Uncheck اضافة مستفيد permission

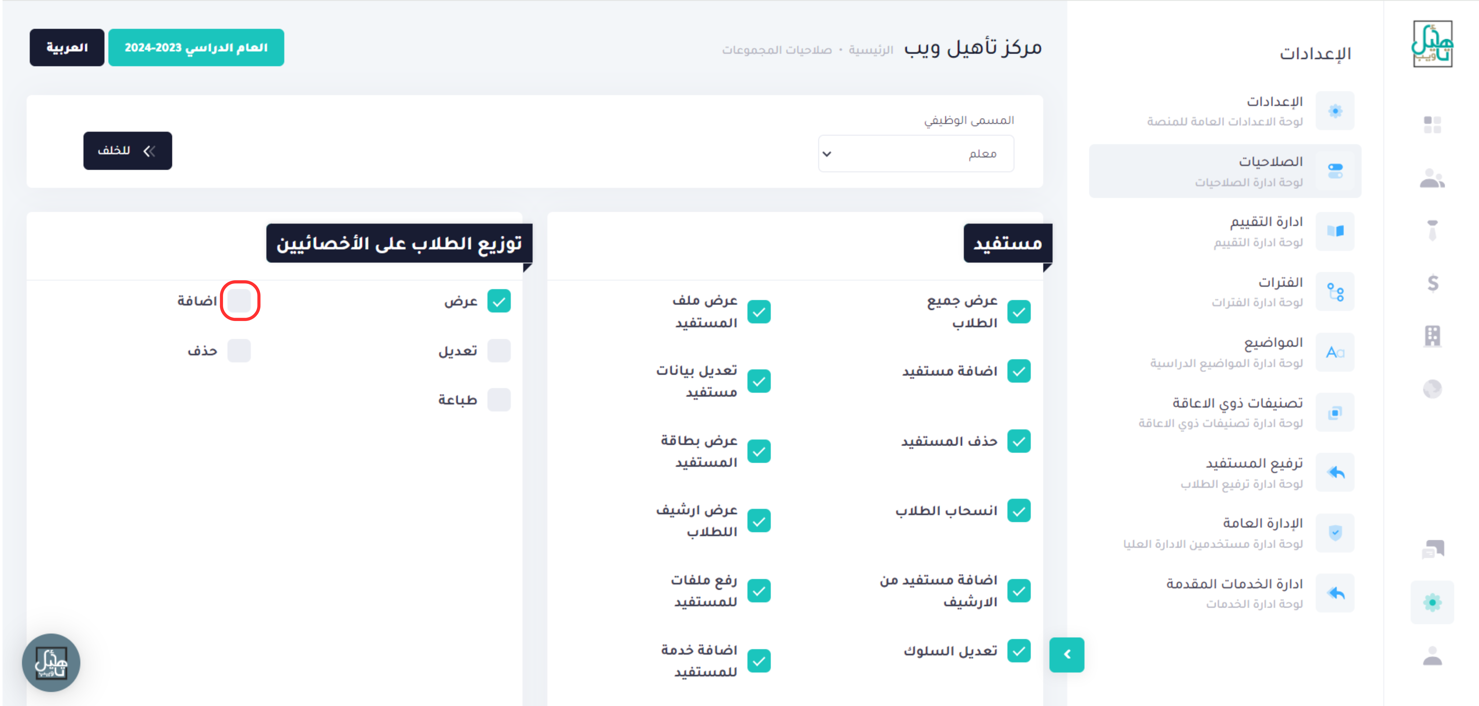[x=1019, y=371]
